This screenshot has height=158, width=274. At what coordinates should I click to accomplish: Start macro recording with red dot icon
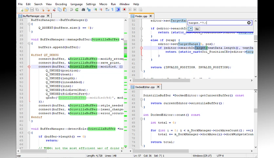(x=125, y=9)
